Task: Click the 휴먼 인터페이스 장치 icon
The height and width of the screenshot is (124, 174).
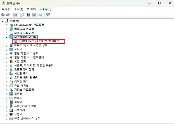Action: pos(11,118)
